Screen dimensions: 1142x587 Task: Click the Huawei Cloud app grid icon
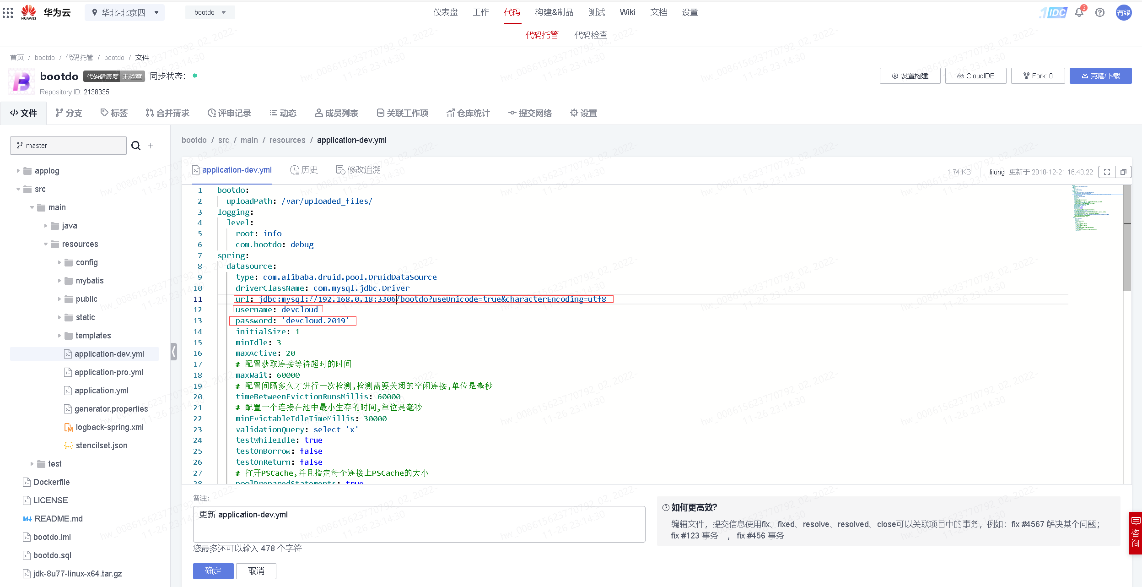pos(8,12)
